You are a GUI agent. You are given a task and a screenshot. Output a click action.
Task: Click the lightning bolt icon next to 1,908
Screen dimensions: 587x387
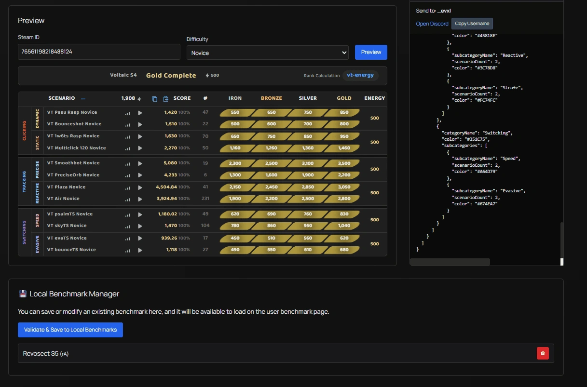pos(139,98)
